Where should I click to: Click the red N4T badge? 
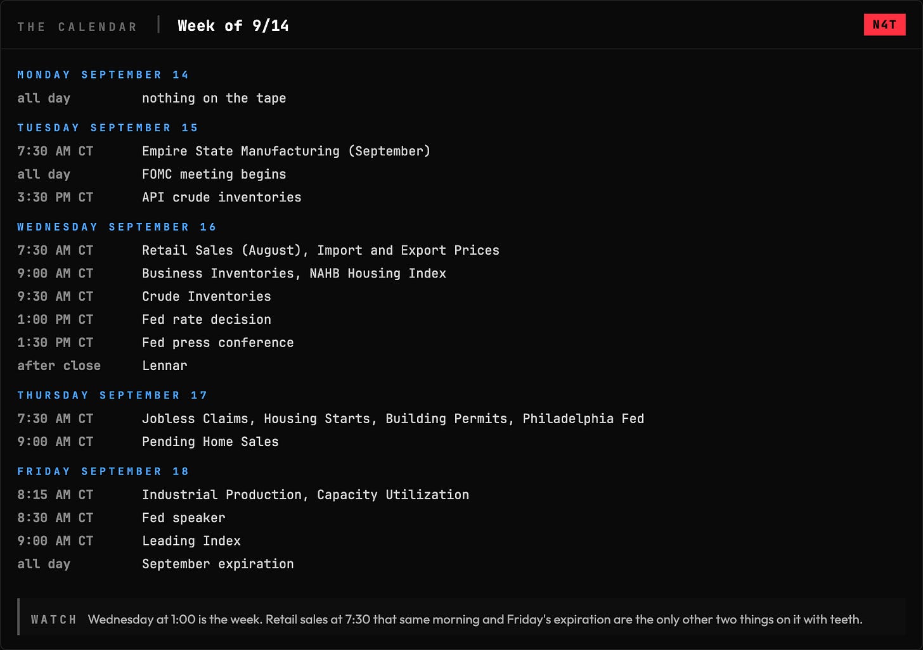pos(884,25)
